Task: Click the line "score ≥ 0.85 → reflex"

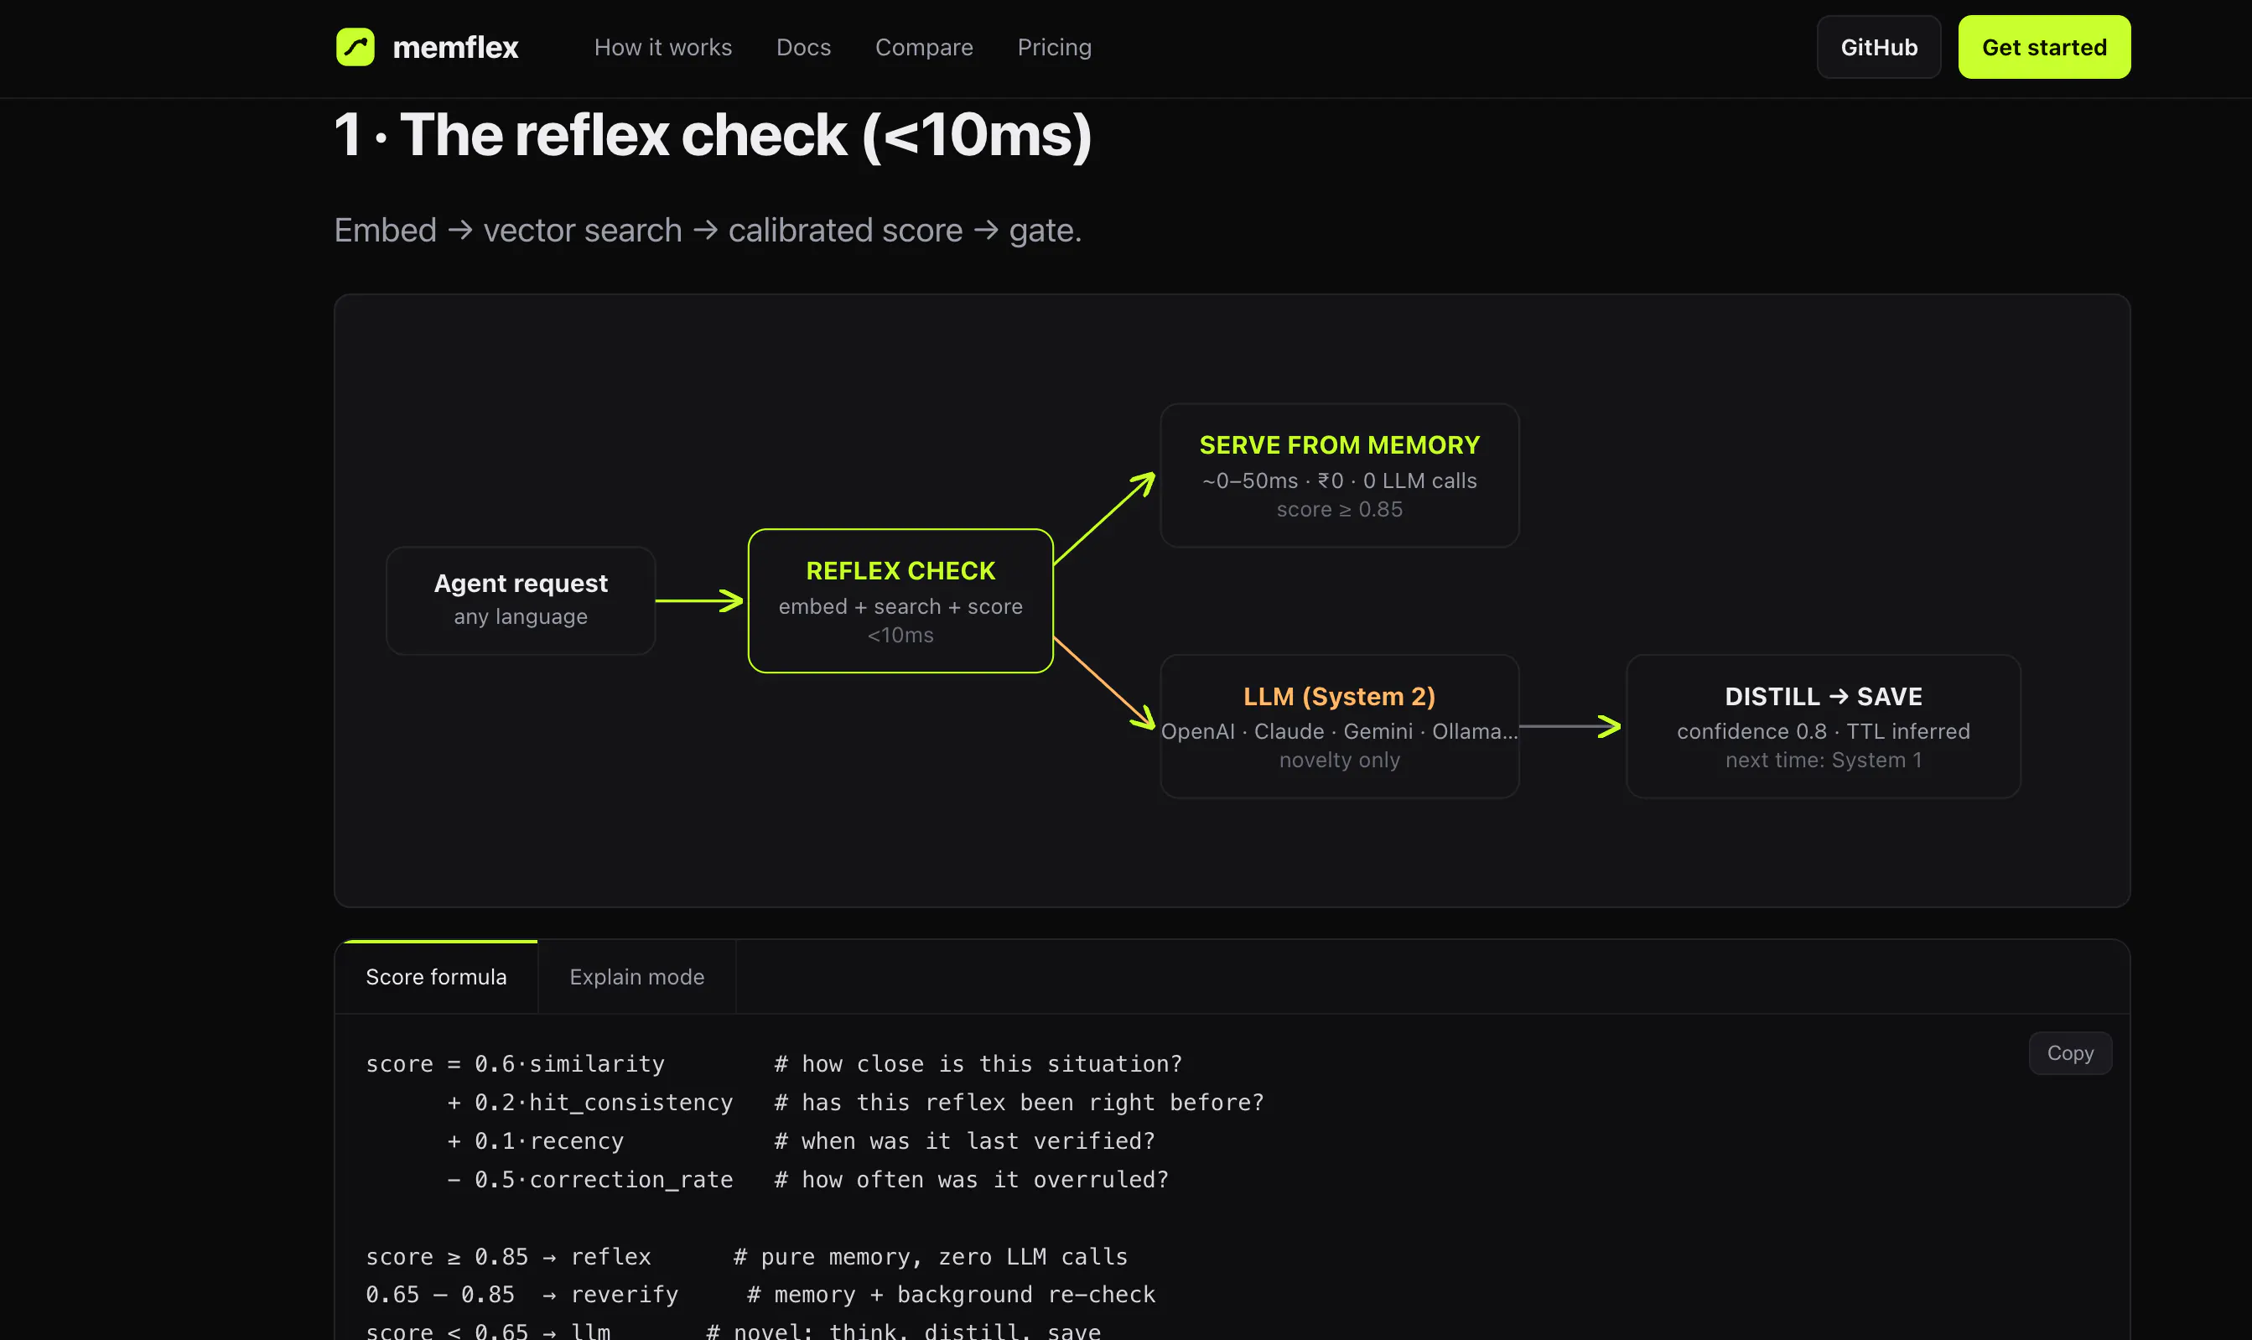Action: pyautogui.click(x=508, y=1257)
